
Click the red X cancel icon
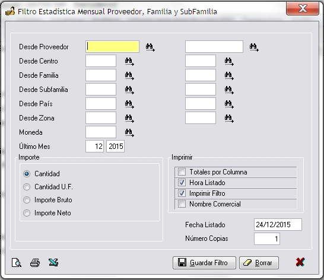click(x=300, y=262)
